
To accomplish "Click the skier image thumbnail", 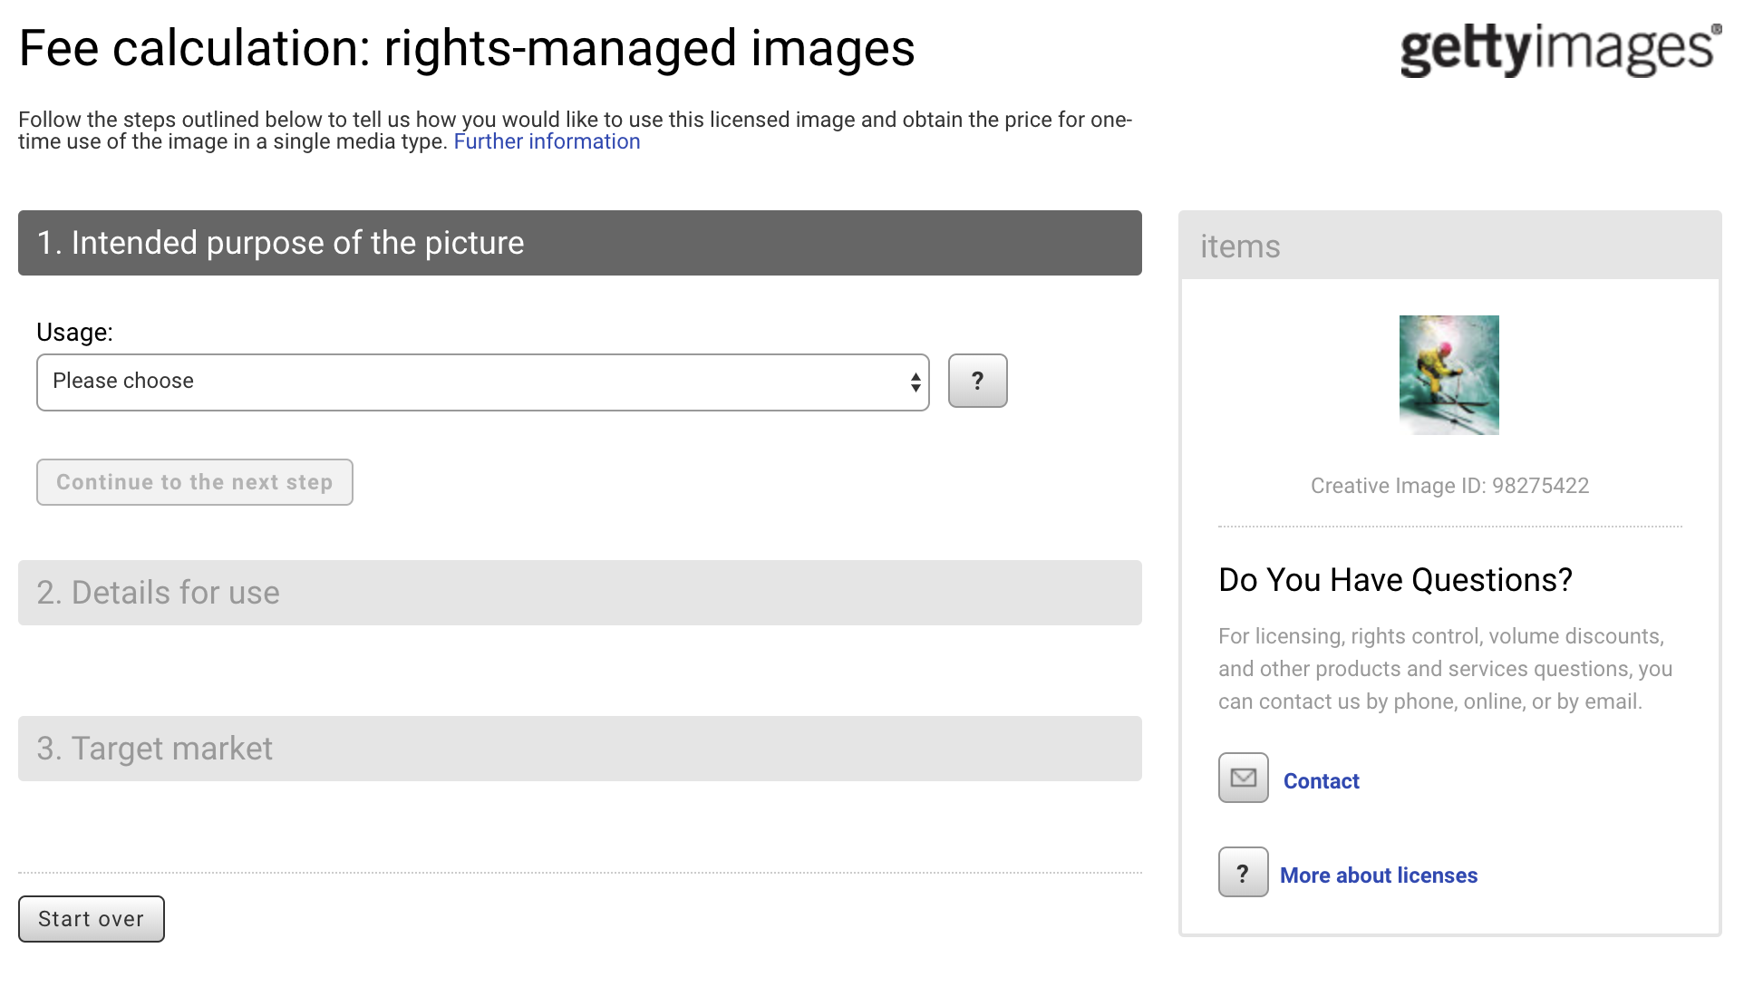I will tap(1448, 375).
